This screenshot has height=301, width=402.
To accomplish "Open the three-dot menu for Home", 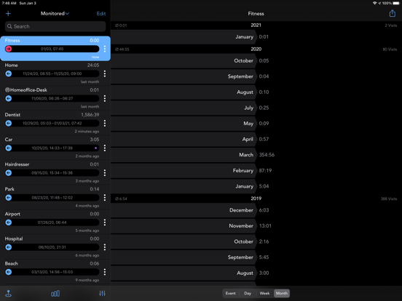I will [105, 73].
